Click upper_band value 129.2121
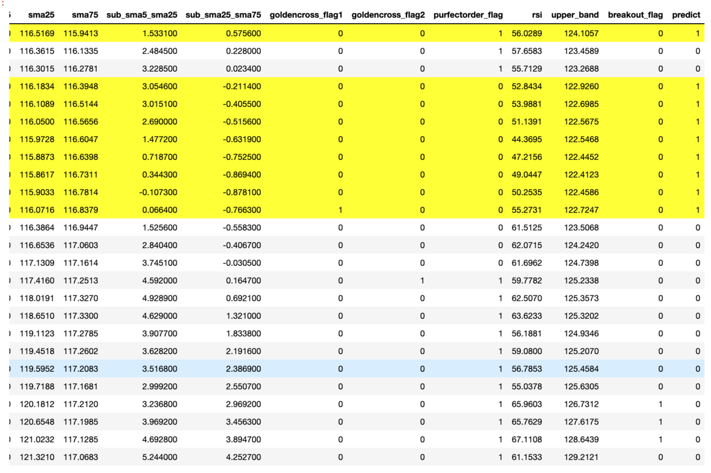The image size is (711, 473). click(581, 458)
